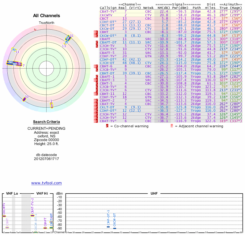Viewport: 245px width, 235px height.
Task: Select the CBCT callsign row entry
Action: (104, 18)
